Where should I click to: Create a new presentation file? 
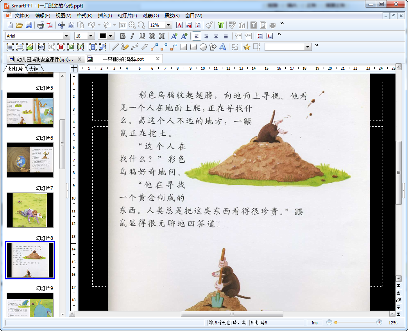(10, 25)
